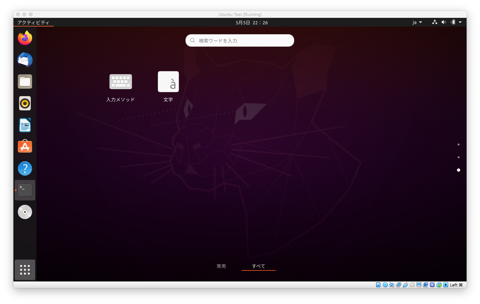Open LibreOffice Writer from the dock

tap(25, 125)
